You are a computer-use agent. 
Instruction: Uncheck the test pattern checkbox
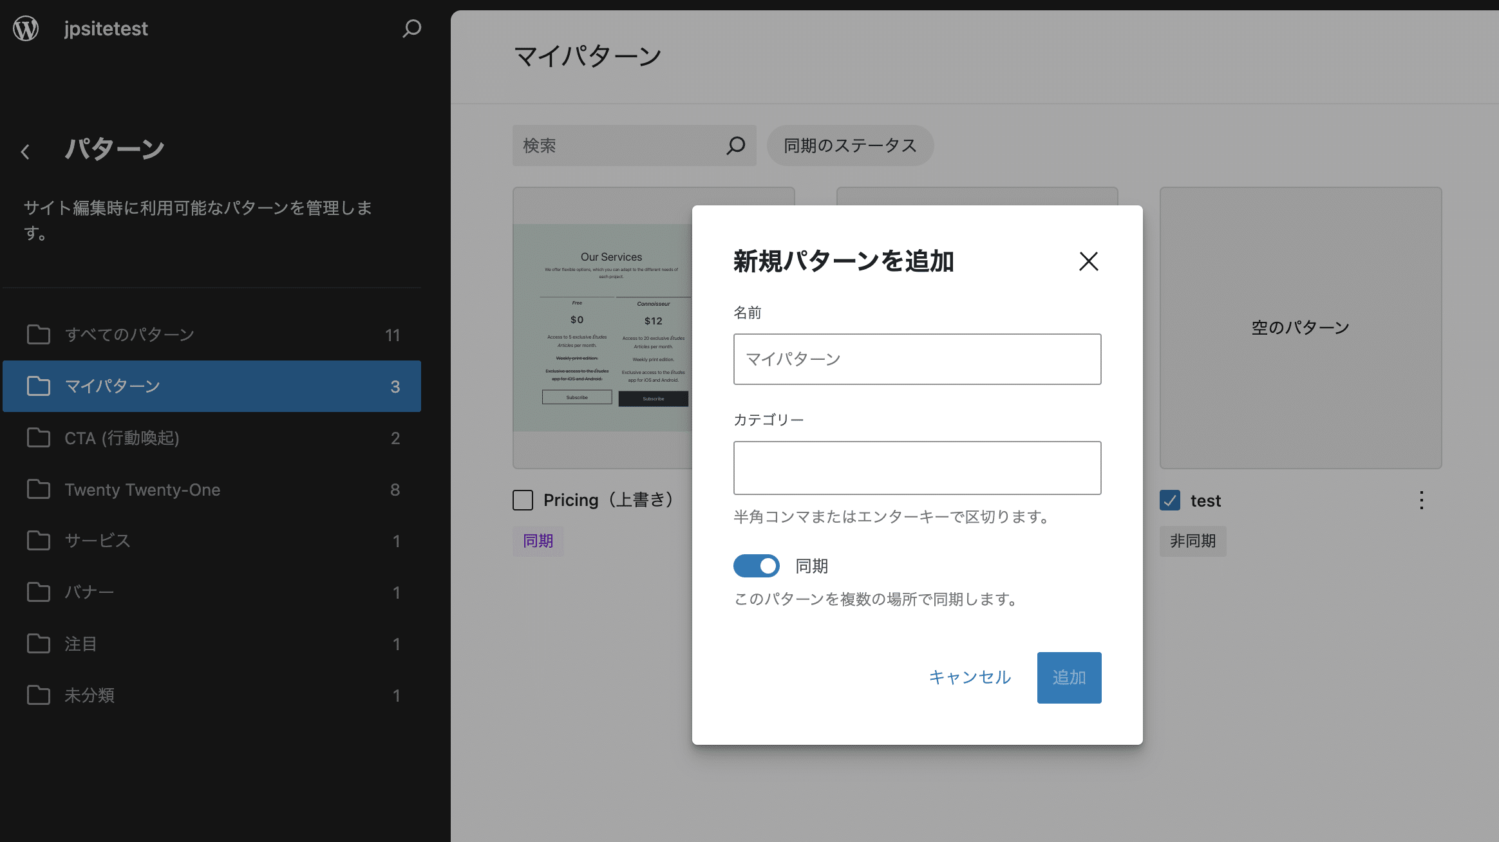pyautogui.click(x=1170, y=500)
